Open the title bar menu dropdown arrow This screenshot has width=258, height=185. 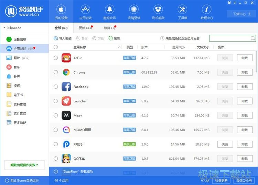click(235, 3)
